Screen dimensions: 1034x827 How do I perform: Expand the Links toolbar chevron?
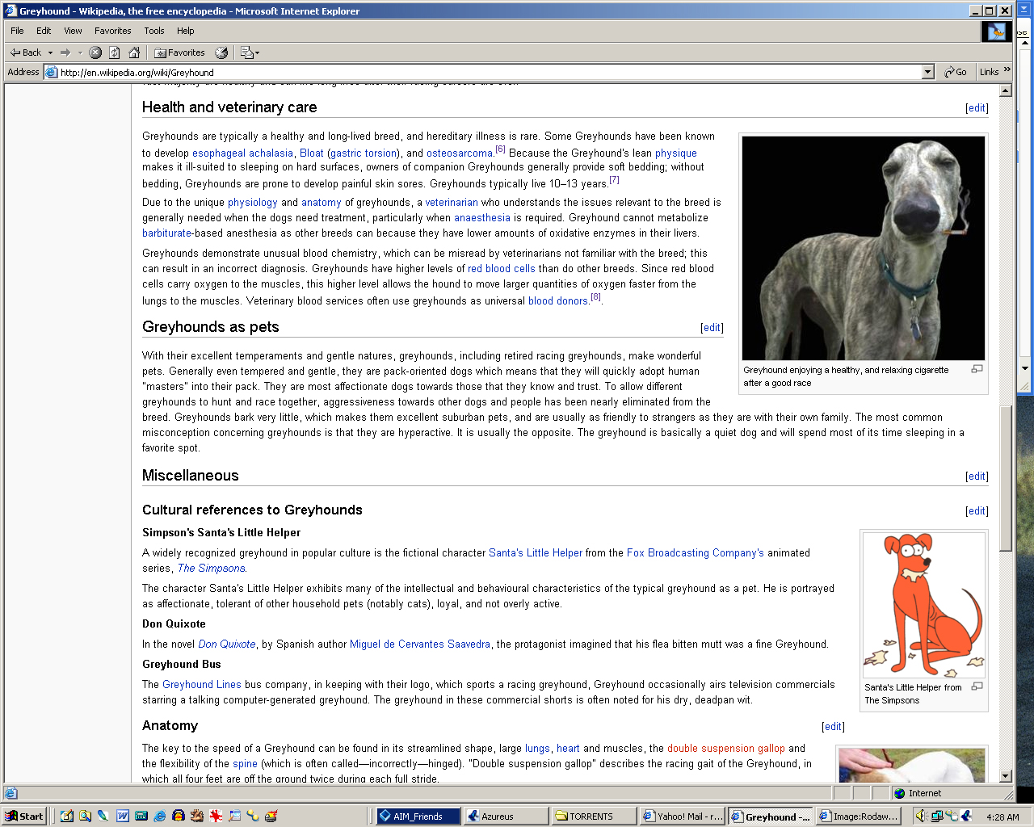(1007, 70)
